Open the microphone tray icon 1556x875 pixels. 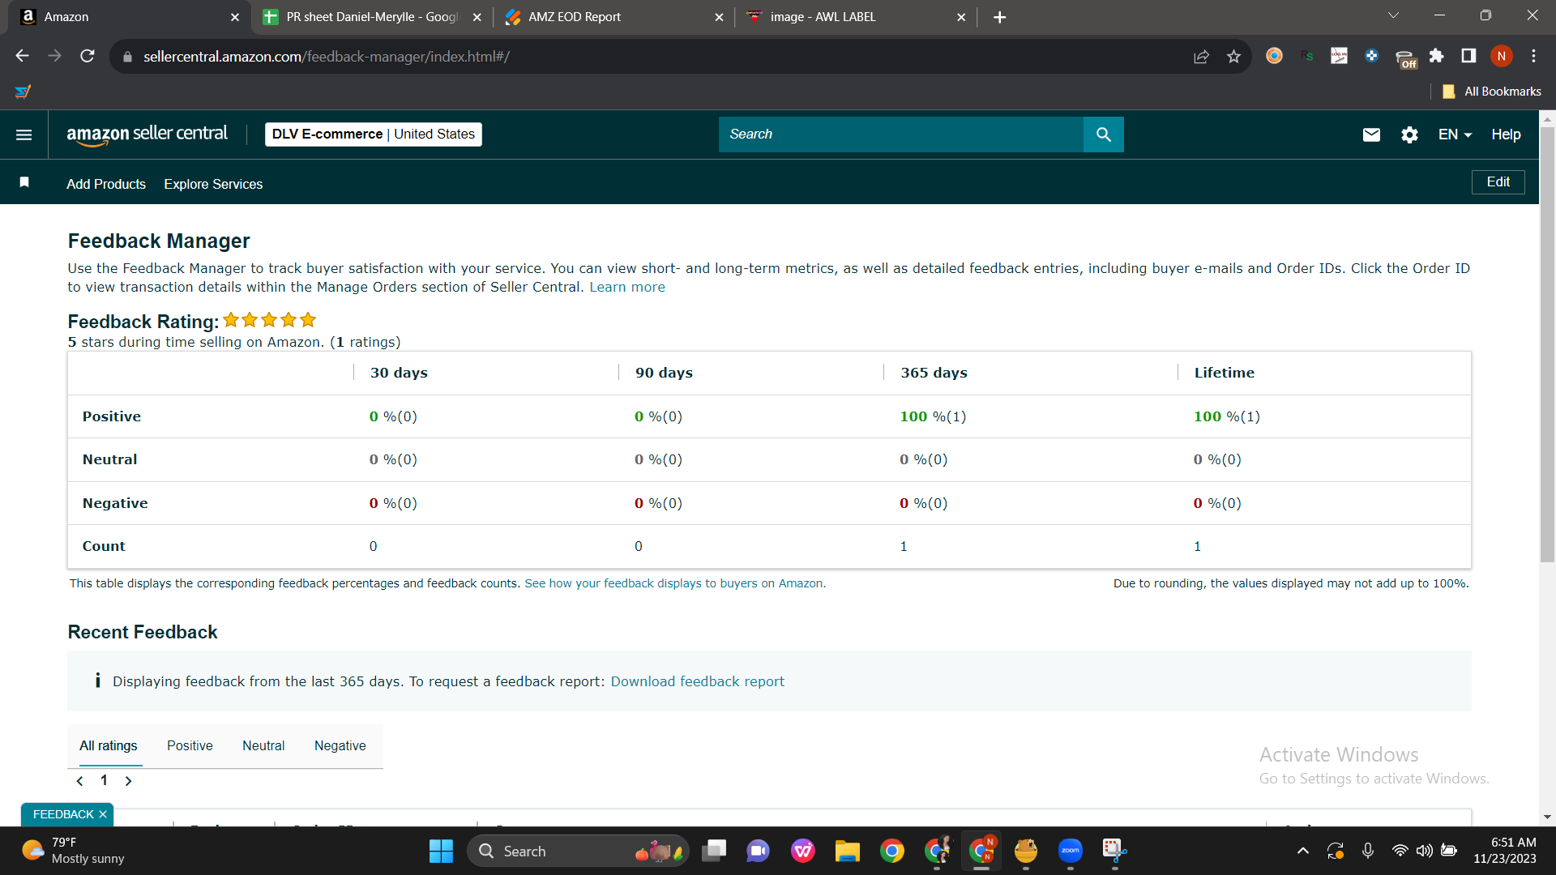pyautogui.click(x=1368, y=851)
